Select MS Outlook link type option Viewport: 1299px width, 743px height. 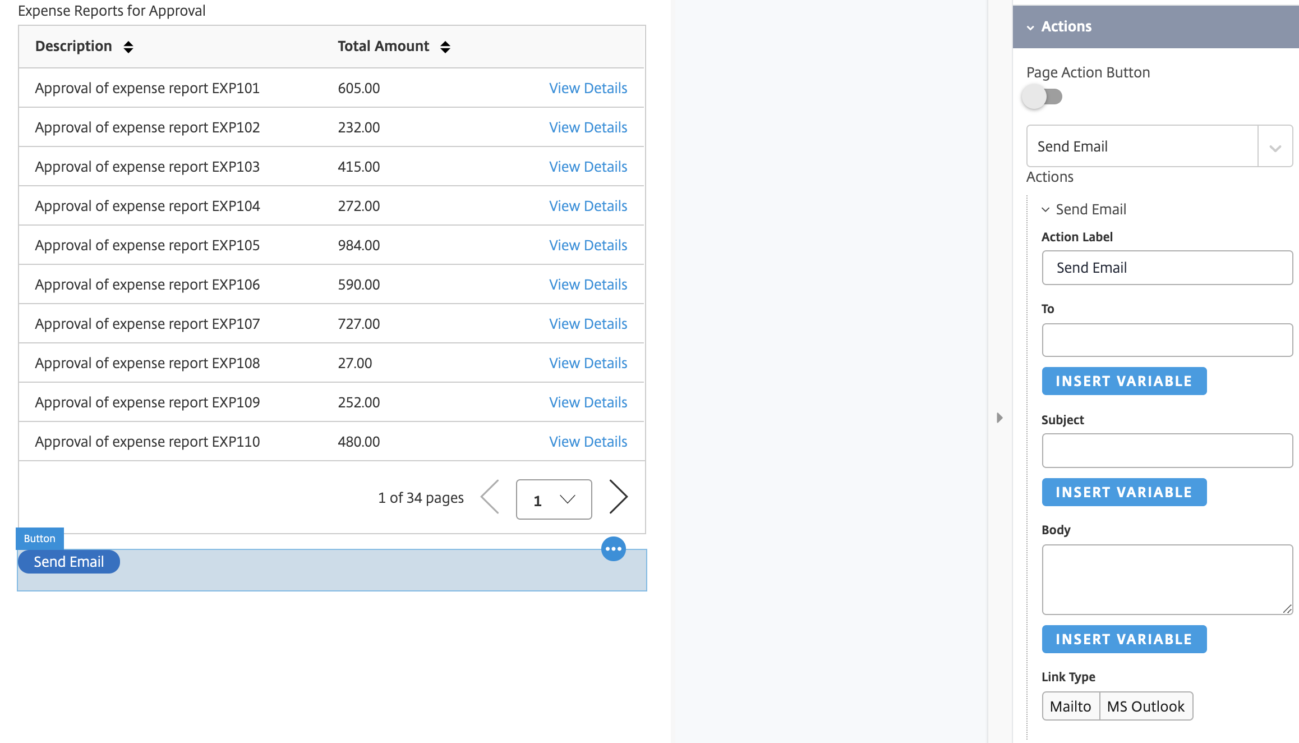pyautogui.click(x=1145, y=707)
